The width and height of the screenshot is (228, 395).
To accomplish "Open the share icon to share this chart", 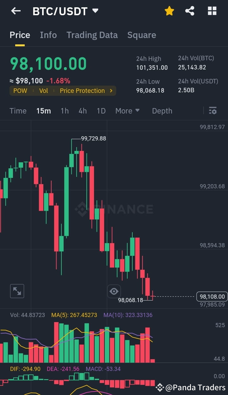I will point(190,11).
